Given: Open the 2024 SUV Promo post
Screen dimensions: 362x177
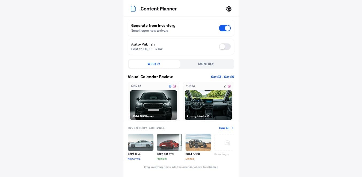Looking at the screenshot, I should pos(153,105).
